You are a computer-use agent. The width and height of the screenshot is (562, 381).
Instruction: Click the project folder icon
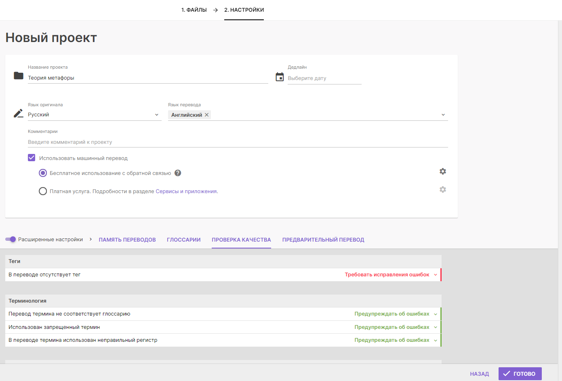click(x=19, y=76)
